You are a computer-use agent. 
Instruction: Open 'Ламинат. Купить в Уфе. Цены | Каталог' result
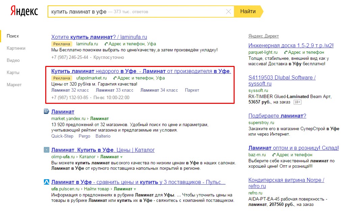(x=103, y=150)
